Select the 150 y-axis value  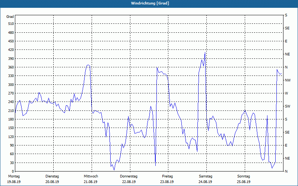(x=11, y=128)
